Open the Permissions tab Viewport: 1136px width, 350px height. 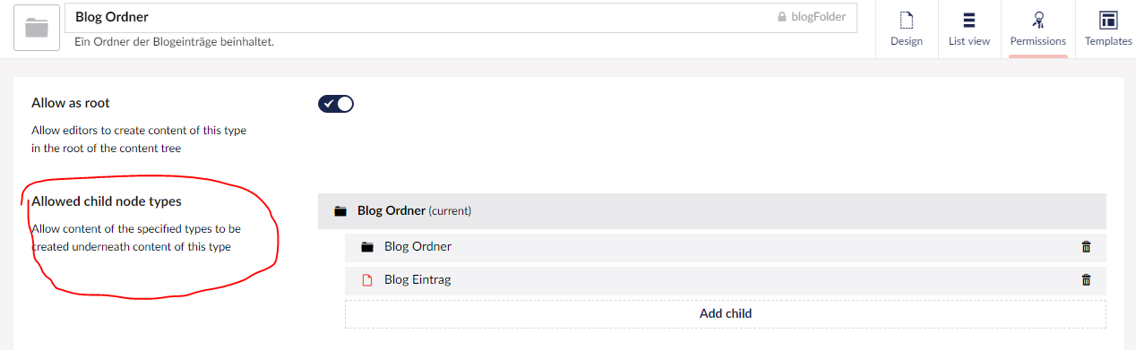1037,29
